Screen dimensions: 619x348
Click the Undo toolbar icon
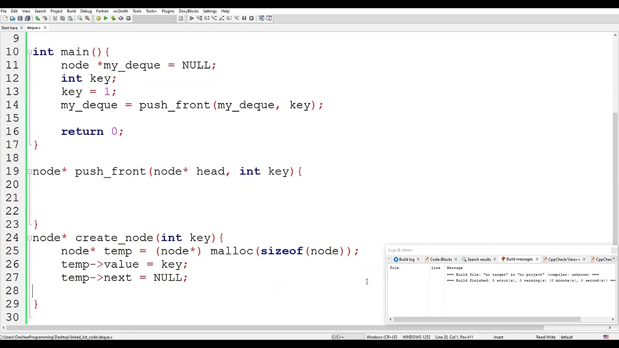(37, 18)
